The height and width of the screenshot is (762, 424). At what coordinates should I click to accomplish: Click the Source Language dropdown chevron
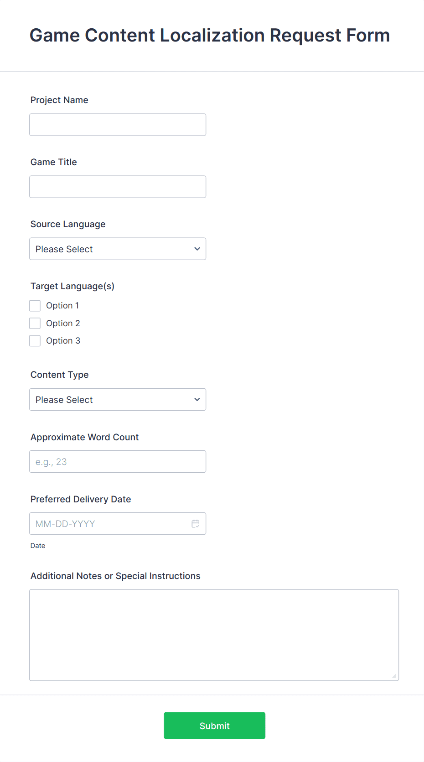[197, 249]
